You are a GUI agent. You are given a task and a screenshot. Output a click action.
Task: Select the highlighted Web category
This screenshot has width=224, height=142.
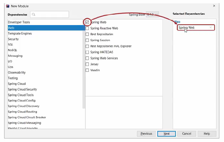click(46, 28)
